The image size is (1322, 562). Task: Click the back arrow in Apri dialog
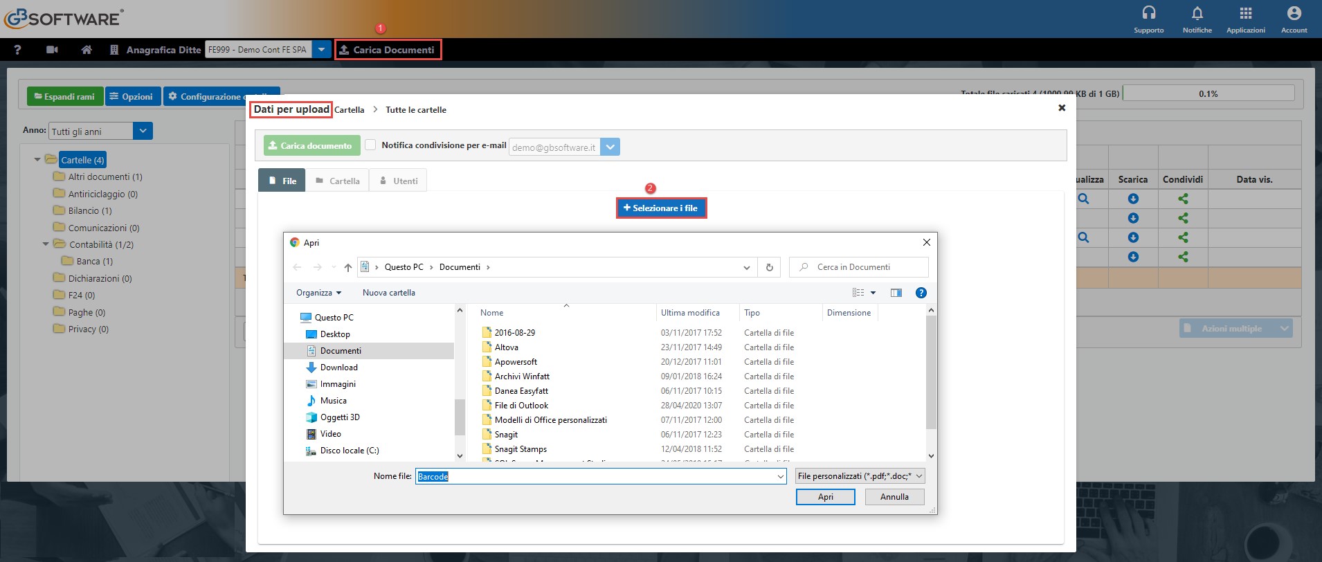(297, 267)
